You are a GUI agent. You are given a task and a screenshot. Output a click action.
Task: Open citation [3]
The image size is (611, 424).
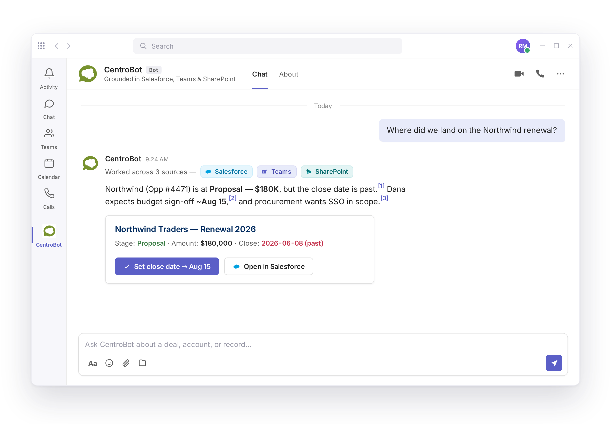pyautogui.click(x=384, y=198)
